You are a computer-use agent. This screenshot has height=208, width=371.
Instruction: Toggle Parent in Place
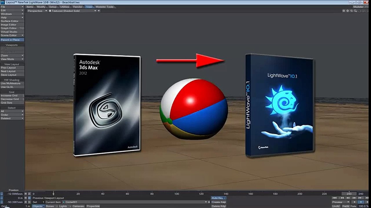point(12,40)
